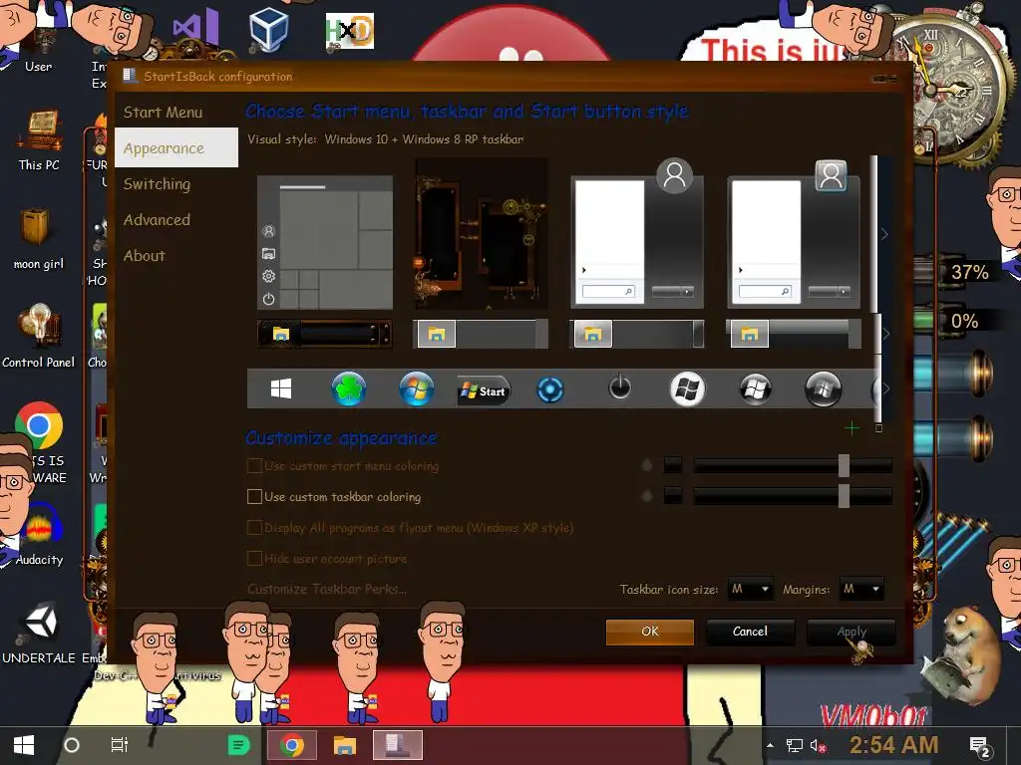
Task: Click the start menu coloring opacity slider
Action: 793,465
